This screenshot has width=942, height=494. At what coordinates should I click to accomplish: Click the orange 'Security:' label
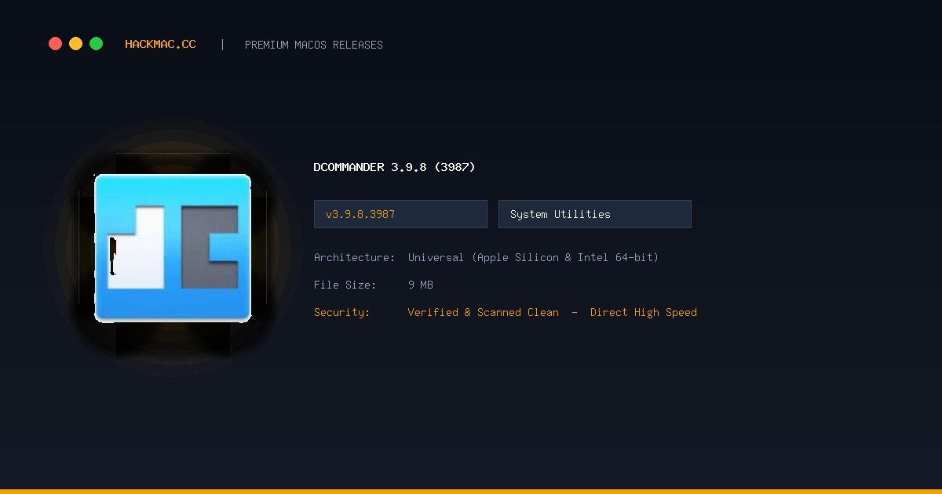pos(341,312)
